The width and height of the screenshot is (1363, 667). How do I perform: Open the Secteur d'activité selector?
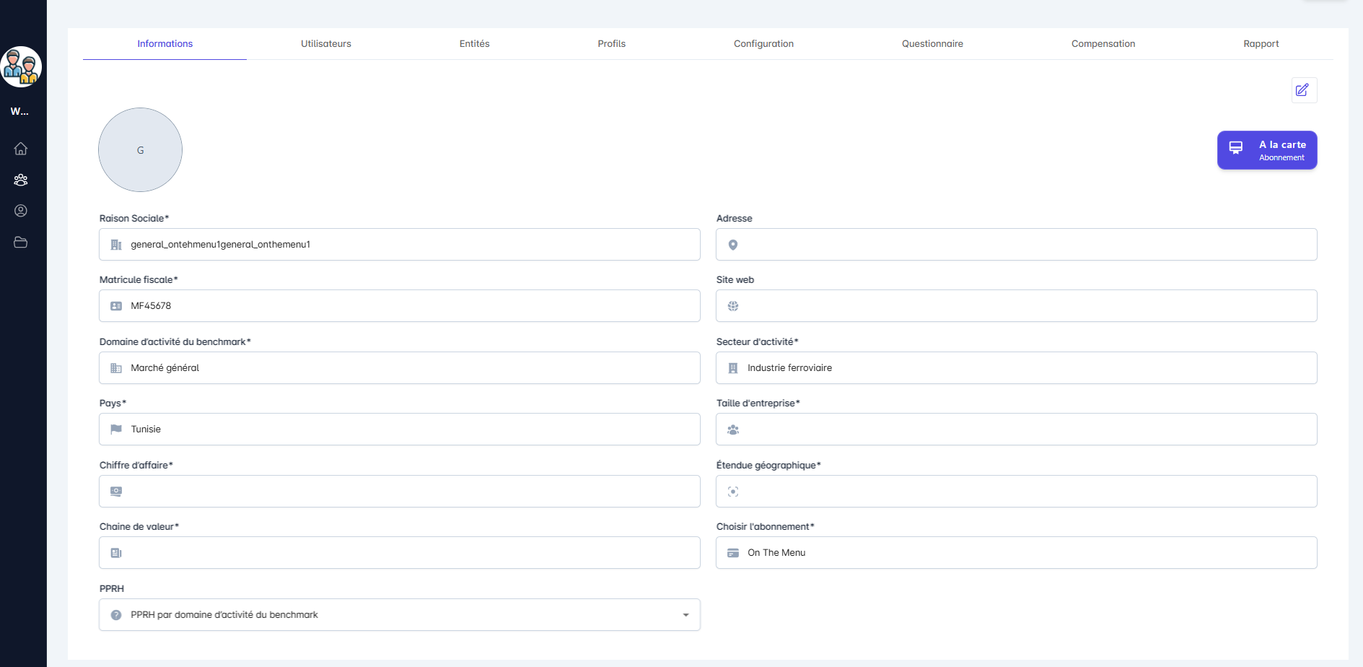click(1016, 368)
